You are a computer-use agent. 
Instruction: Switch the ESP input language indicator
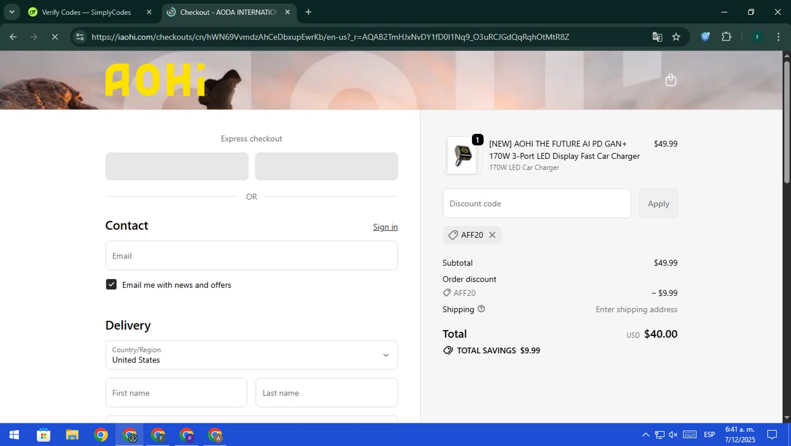[x=709, y=434]
